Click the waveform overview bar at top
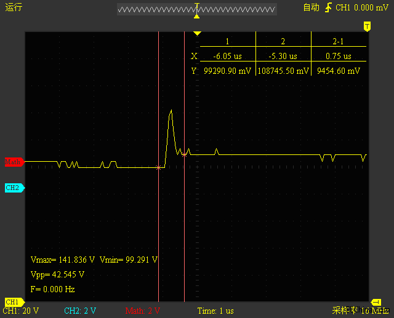Screen dimensions: 394x318 (x=197, y=10)
